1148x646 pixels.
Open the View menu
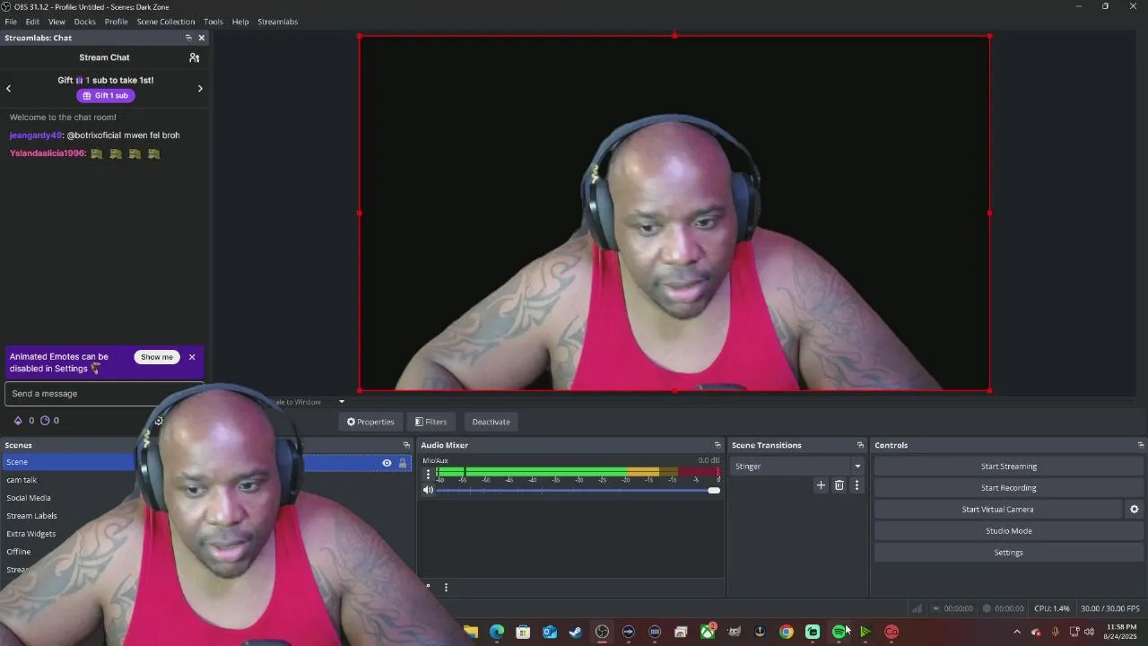coord(57,22)
